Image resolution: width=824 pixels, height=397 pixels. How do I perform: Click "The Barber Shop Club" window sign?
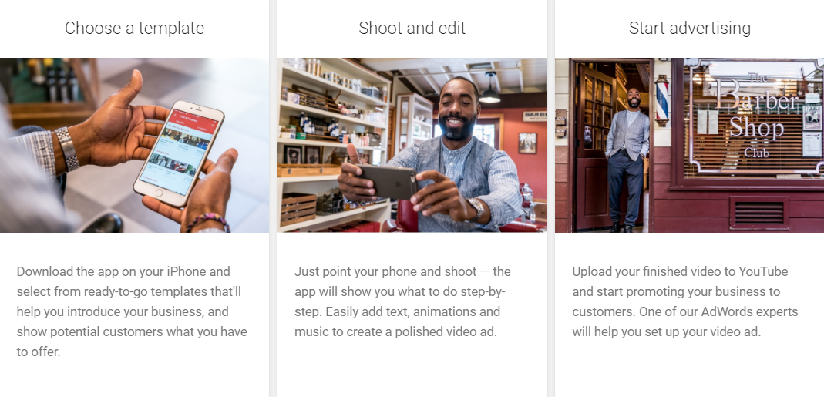point(757,116)
